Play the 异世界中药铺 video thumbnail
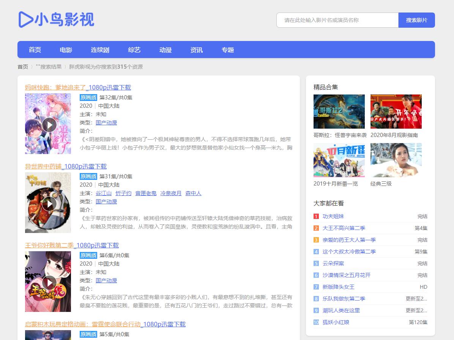 pos(49,204)
